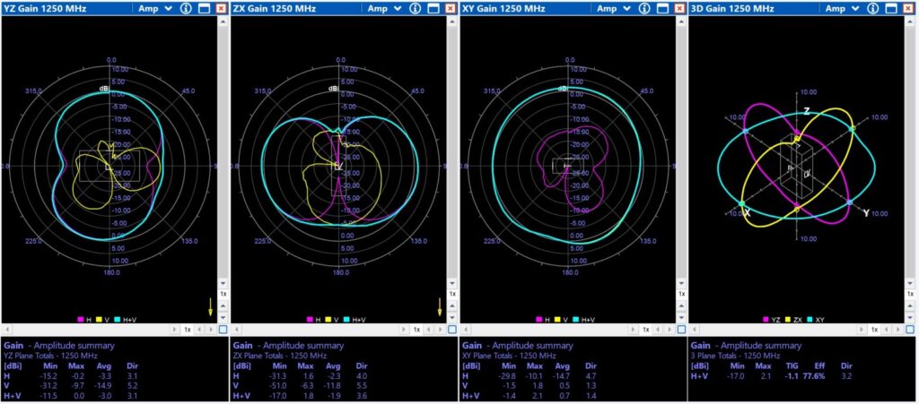Select V row minimum -51.0 in ZX summary

[279, 386]
